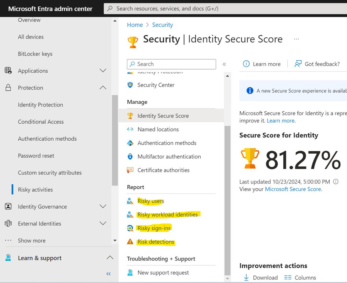
Task: Click the sidebar scroll-up arrow
Action: (x=115, y=21)
